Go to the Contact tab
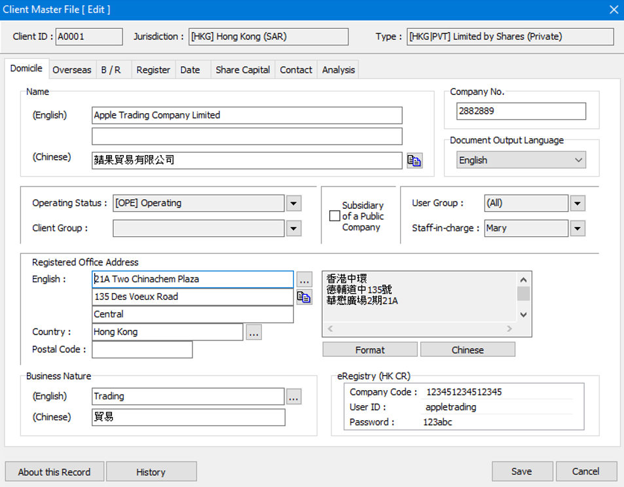This screenshot has height=487, width=624. click(x=296, y=70)
